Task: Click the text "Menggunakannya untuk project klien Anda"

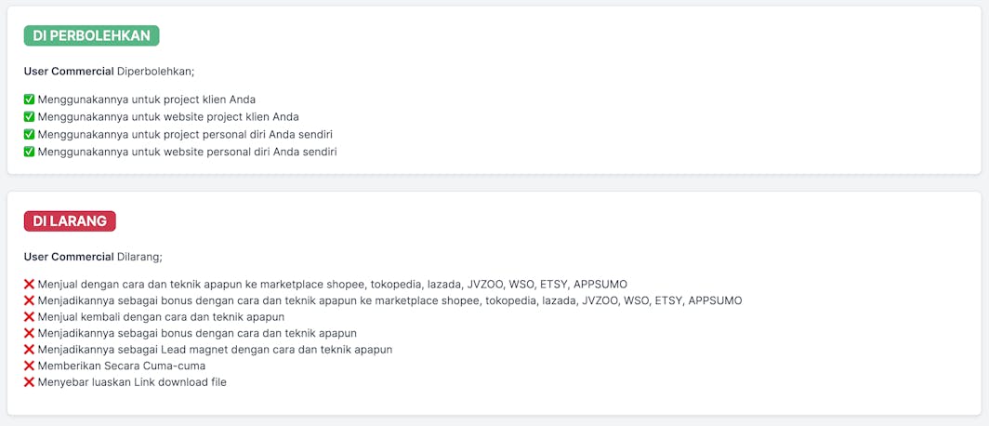Action: click(x=146, y=100)
